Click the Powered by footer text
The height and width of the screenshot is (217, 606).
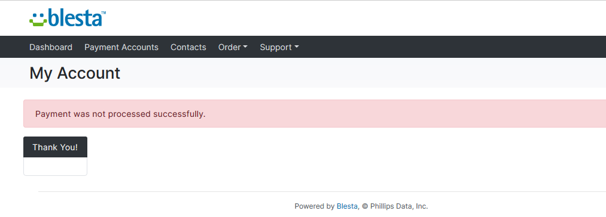(314, 206)
